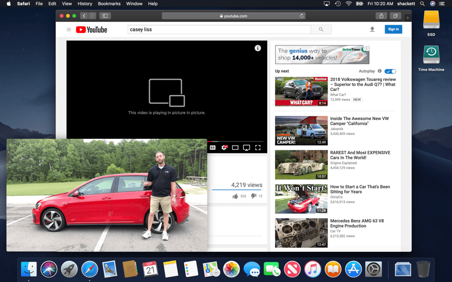Open Calendar in the Dock
The width and height of the screenshot is (452, 282).
click(x=150, y=269)
